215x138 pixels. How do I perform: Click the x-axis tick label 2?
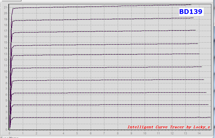[36, 133]
